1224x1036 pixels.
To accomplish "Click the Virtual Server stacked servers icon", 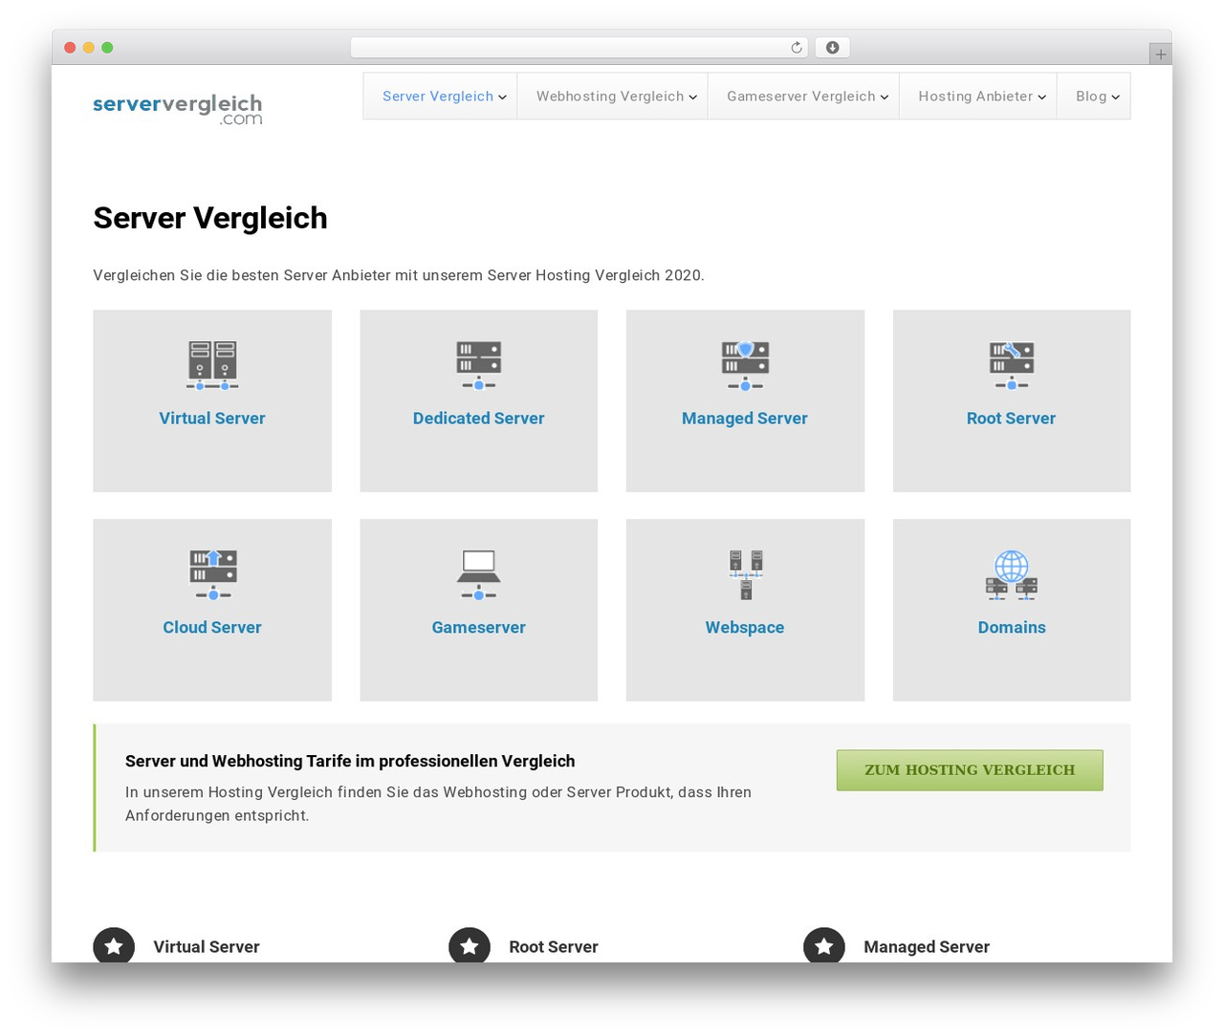I will 212,365.
